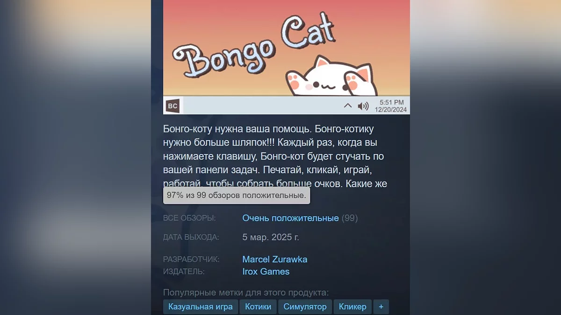Add tag with the plus button
The height and width of the screenshot is (315, 561).
tap(381, 307)
